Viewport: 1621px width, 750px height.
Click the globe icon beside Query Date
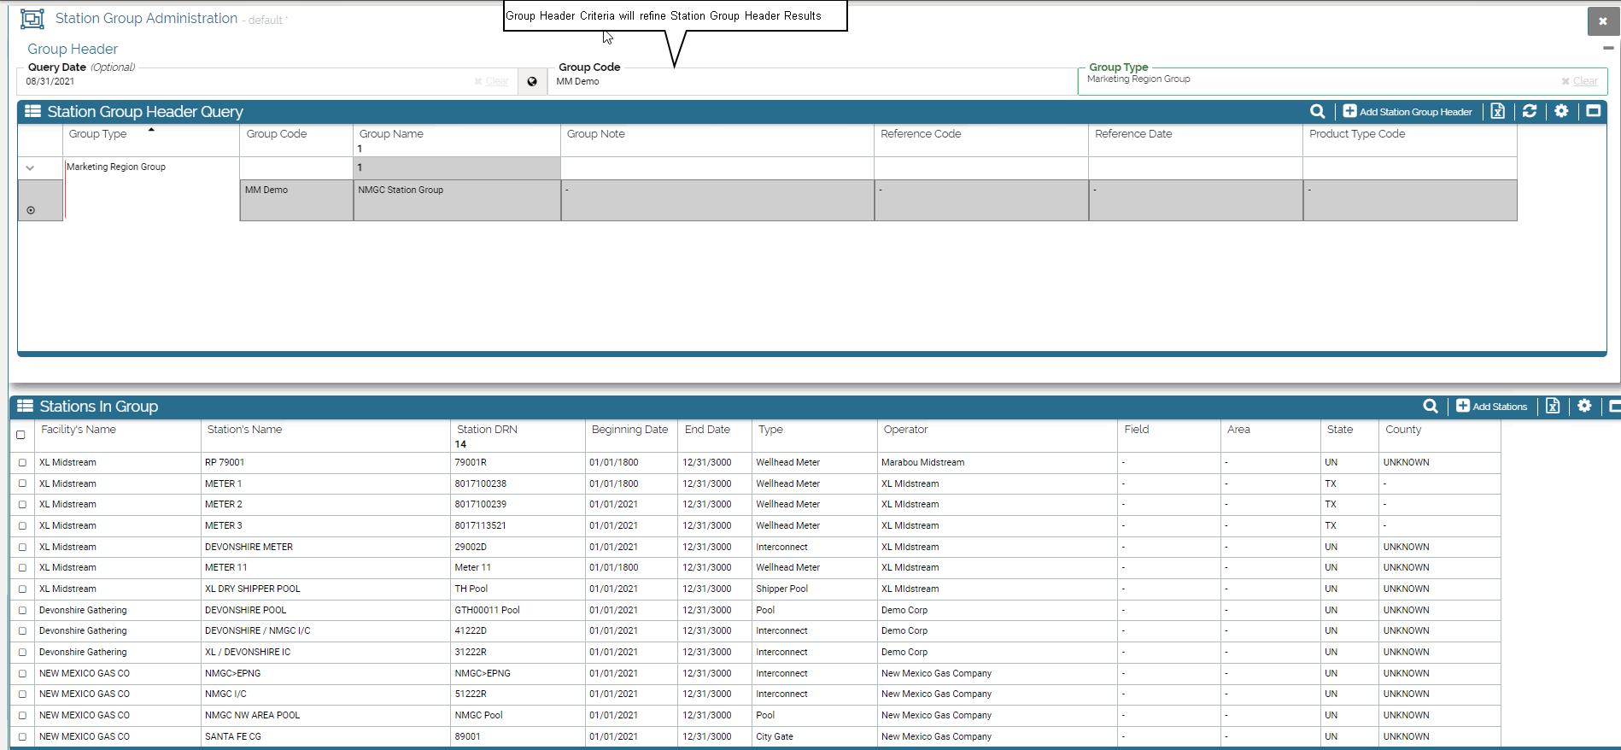532,82
